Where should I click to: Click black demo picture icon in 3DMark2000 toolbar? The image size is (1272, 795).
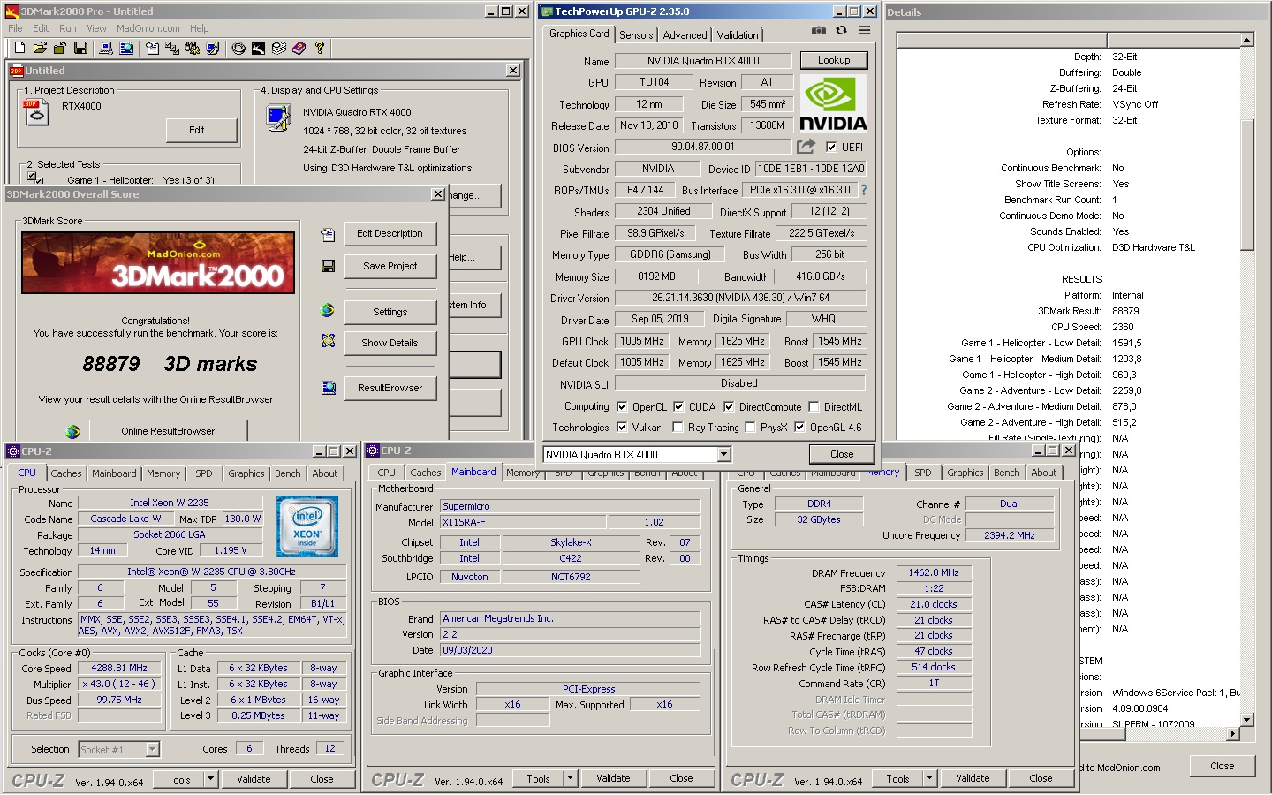(x=258, y=48)
